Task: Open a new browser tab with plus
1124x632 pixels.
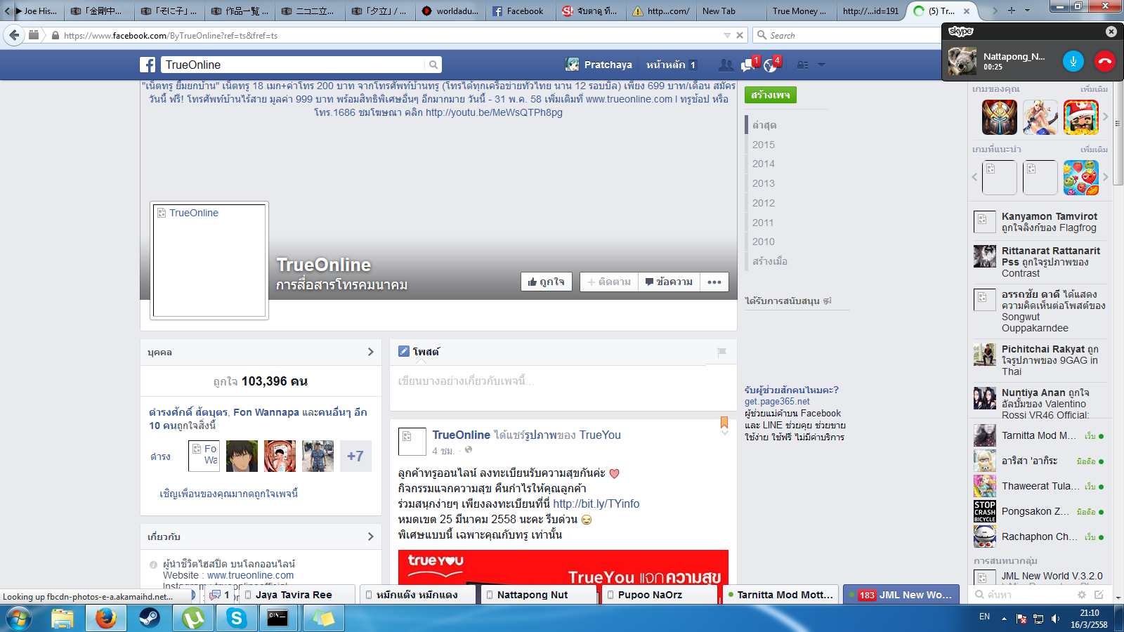Action: click(1012, 11)
